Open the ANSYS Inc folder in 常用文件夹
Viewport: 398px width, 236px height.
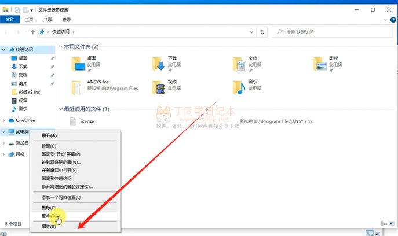pos(105,87)
